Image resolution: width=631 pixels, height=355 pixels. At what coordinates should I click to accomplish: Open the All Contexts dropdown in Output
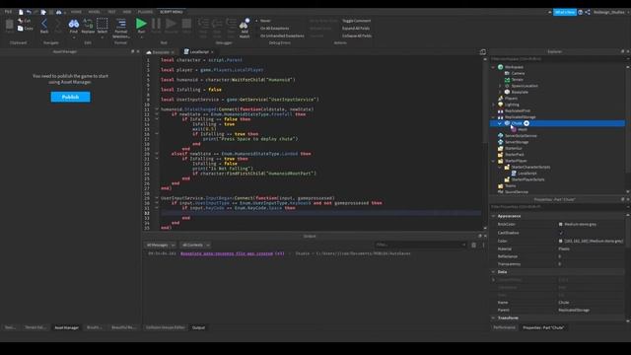[x=195, y=245]
